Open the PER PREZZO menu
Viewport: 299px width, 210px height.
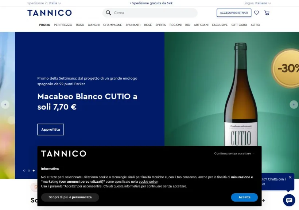pyautogui.click(x=63, y=25)
